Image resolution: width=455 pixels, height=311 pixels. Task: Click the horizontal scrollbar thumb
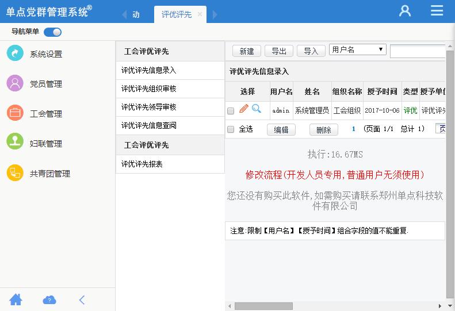tap(263, 306)
